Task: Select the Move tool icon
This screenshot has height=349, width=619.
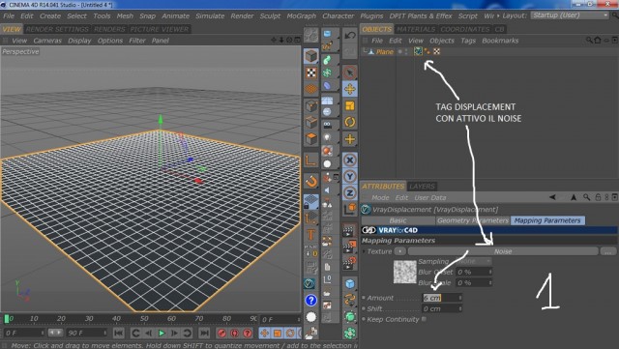Action: tap(350, 89)
